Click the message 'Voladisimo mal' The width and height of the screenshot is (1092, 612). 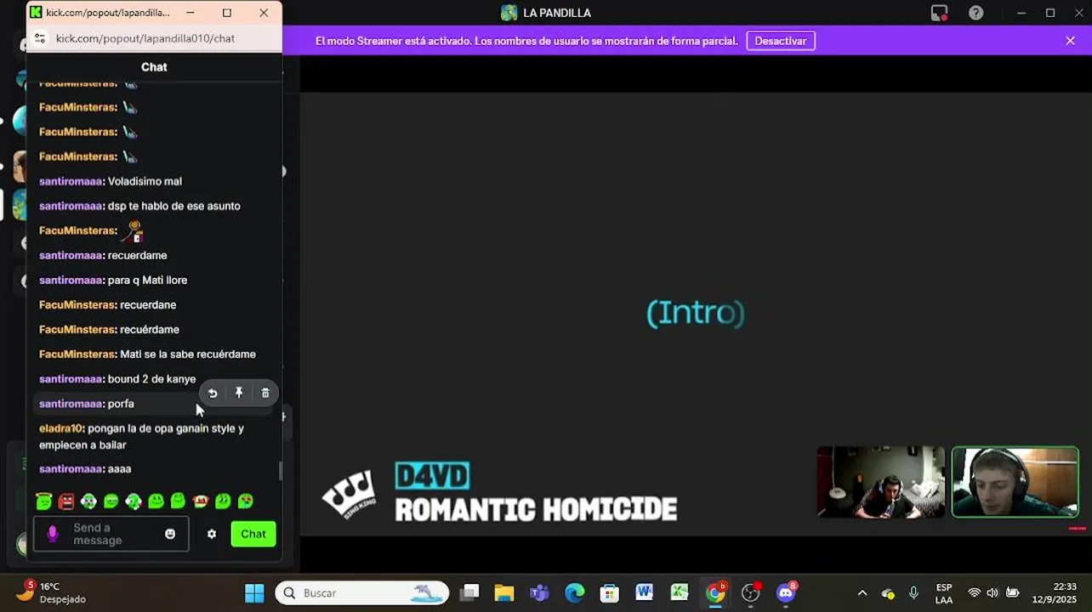point(145,181)
